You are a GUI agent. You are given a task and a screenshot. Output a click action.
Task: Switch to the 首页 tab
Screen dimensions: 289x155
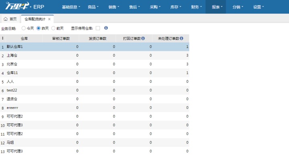point(10,19)
